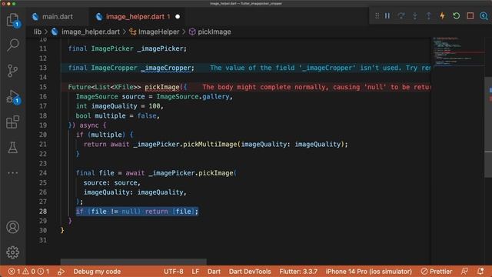Trigger Flutter hot reload lightning icon
This screenshot has height=277, width=492.
coord(443,15)
